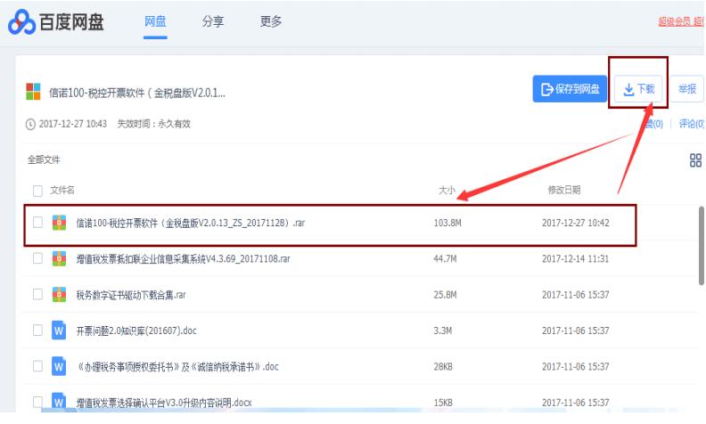Viewport: 706px width, 424px height.
Task: Click size value 103.8M
Action: [x=447, y=223]
